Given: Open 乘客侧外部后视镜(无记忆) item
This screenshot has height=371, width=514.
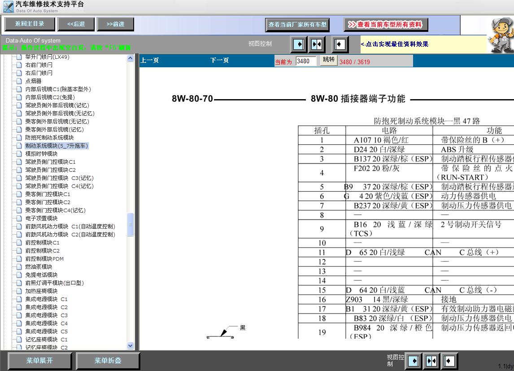Looking at the screenshot, I should click(57, 122).
